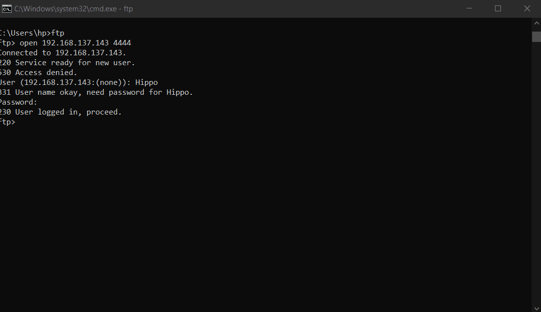Close the cmd.exe ftp window
541x312 pixels.
click(527, 8)
